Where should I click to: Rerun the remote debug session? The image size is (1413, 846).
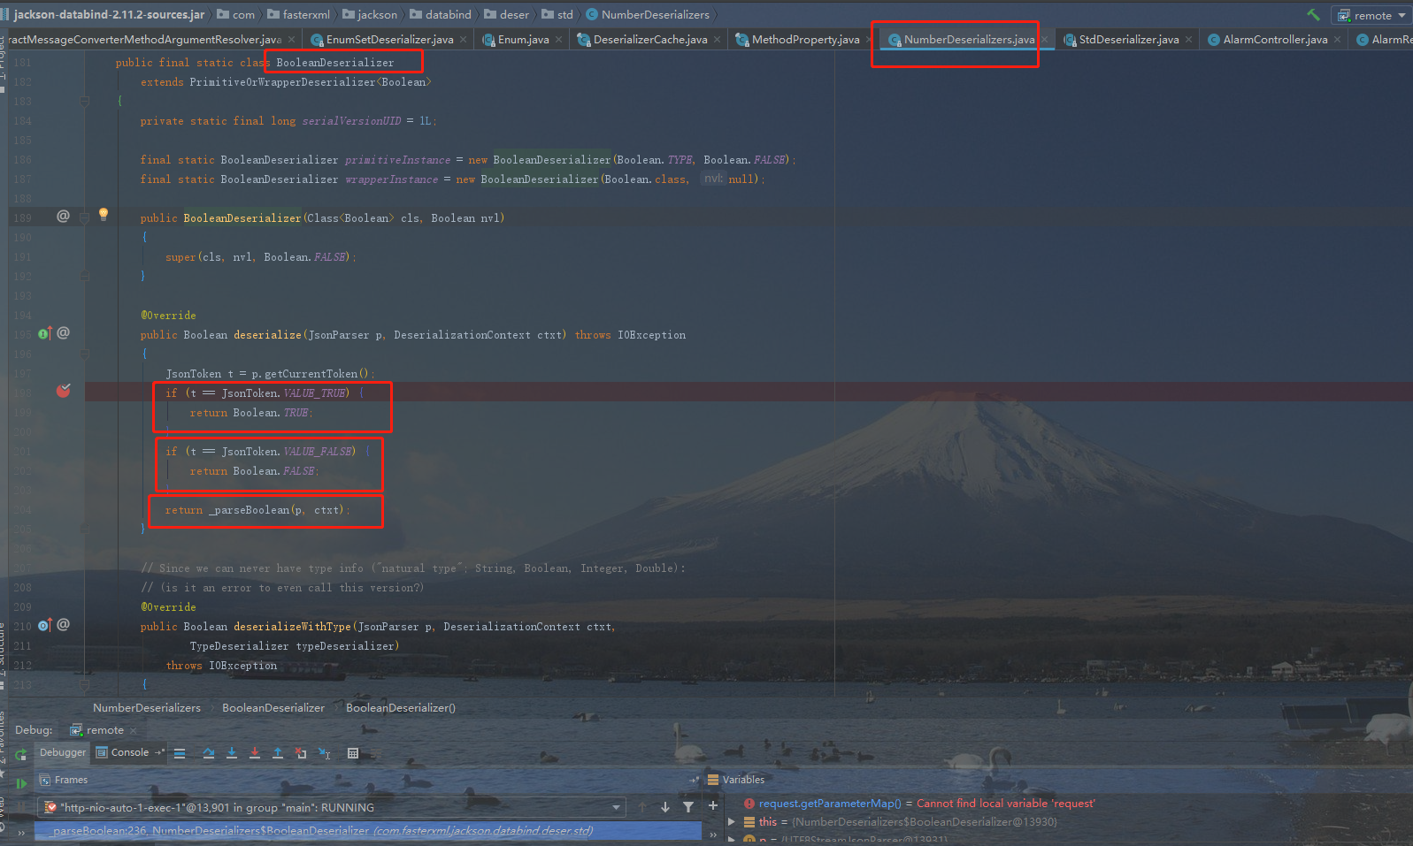pos(20,755)
